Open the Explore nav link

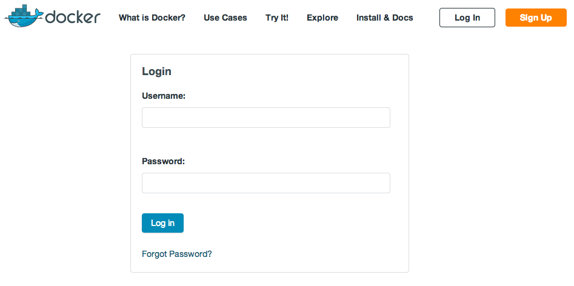point(322,18)
